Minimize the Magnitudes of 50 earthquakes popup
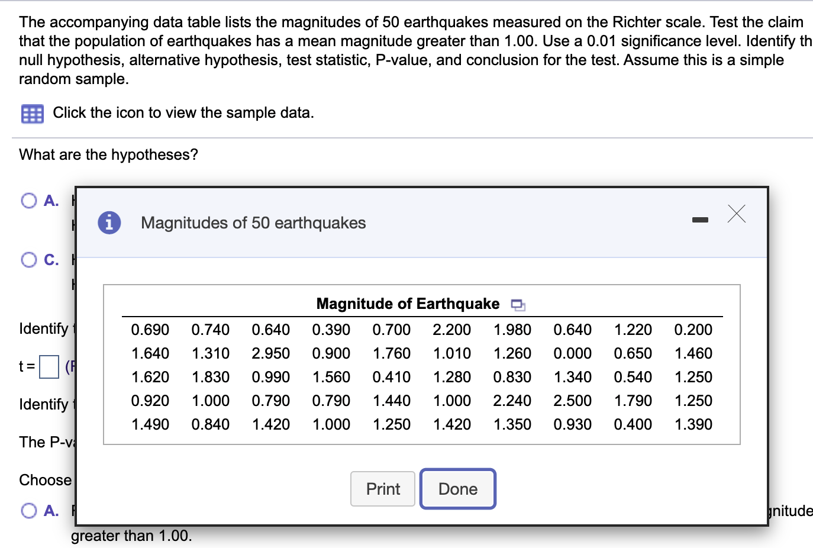 point(701,219)
